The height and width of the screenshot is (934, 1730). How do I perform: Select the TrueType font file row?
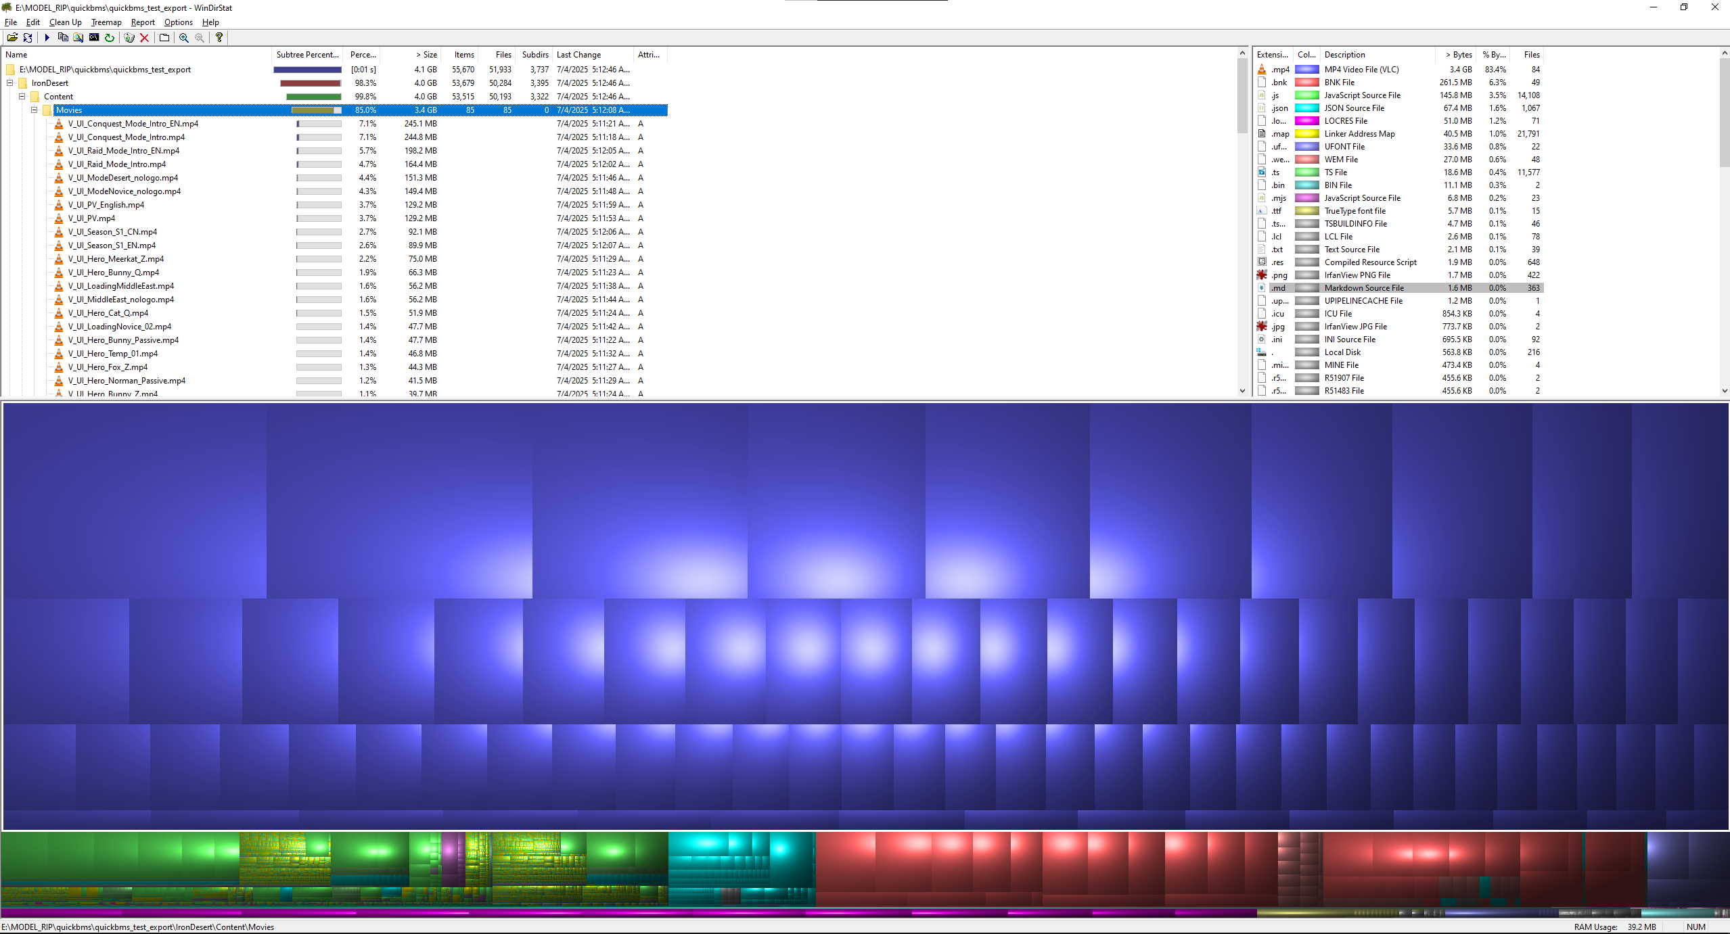pyautogui.click(x=1399, y=211)
